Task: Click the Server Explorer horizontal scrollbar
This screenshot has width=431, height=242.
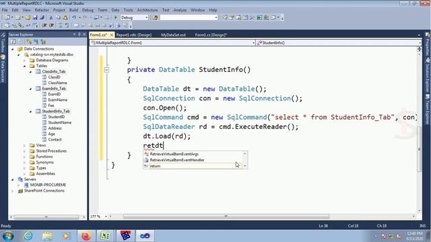Action: pos(46,217)
